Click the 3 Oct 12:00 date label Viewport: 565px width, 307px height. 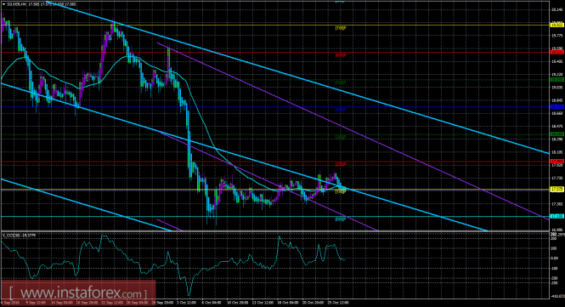(186, 303)
